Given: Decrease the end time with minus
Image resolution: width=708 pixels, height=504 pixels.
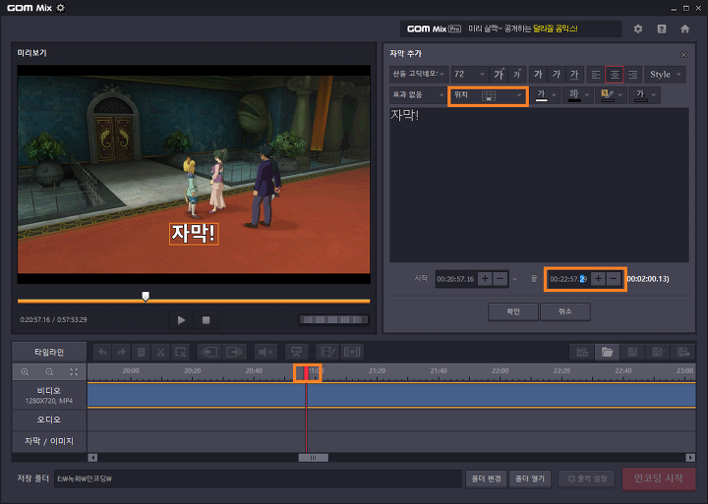Looking at the screenshot, I should tap(614, 279).
